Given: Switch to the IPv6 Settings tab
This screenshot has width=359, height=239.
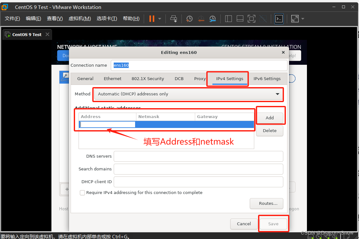Looking at the screenshot, I should [267, 79].
